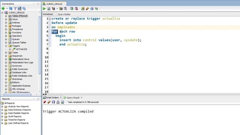Viewport: 240px width, 135px height.
Task: Close the Query Result tab
Action: (82, 97)
